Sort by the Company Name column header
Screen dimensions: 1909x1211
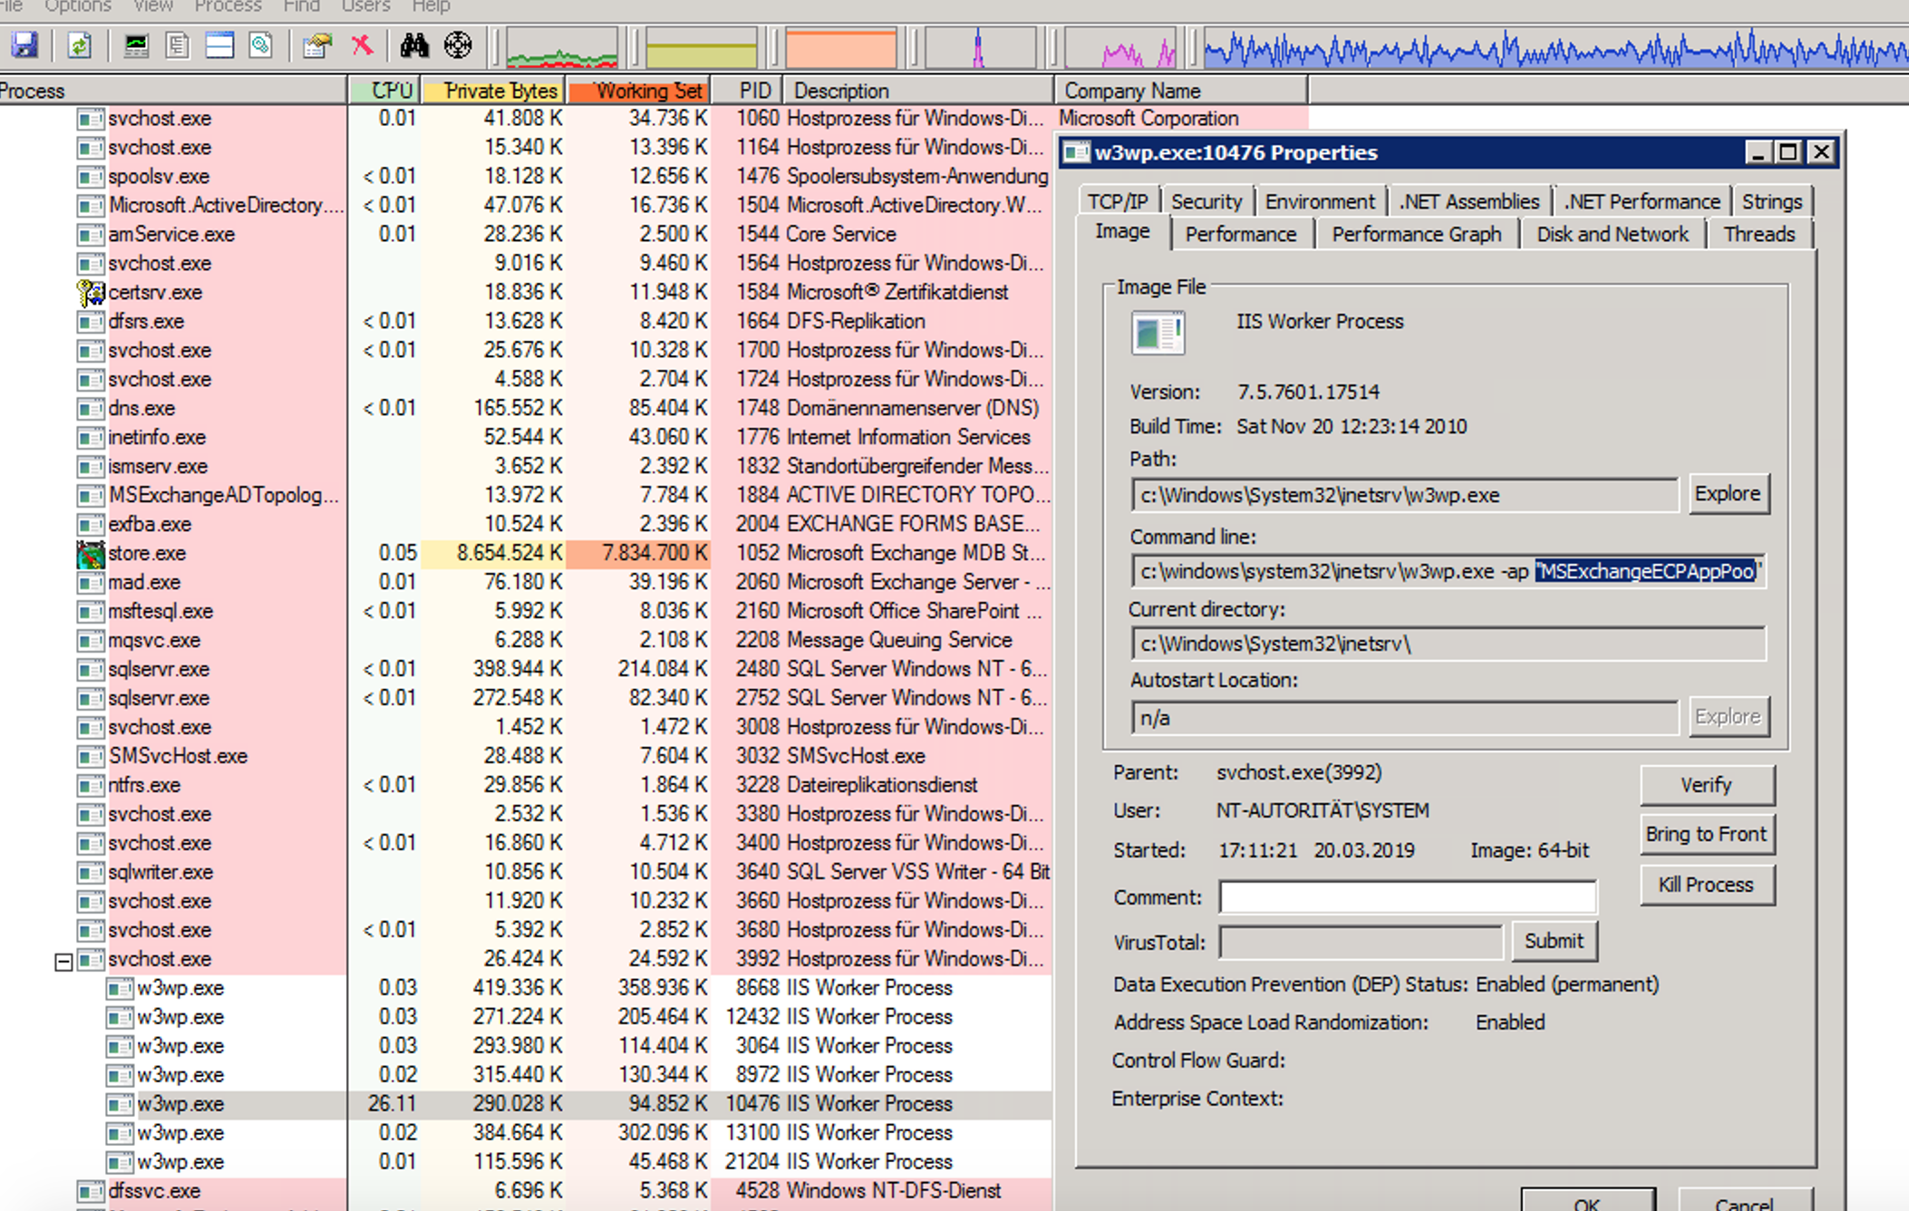tap(1181, 91)
